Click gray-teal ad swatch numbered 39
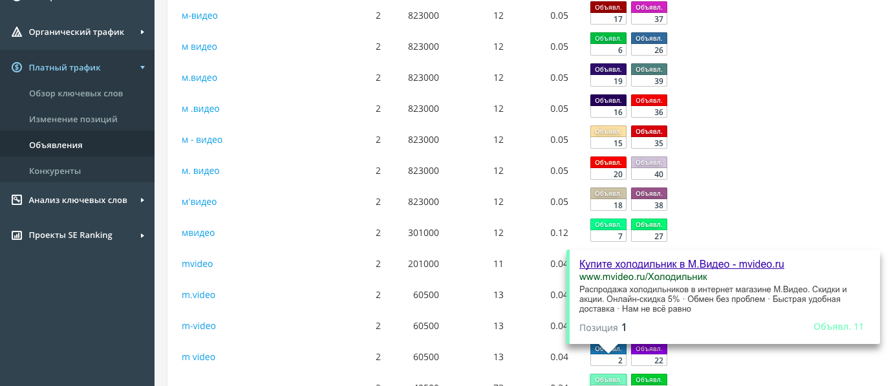This screenshot has height=386, width=891. (x=649, y=75)
